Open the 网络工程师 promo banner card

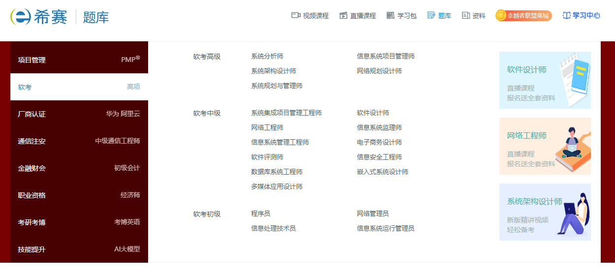coord(545,146)
